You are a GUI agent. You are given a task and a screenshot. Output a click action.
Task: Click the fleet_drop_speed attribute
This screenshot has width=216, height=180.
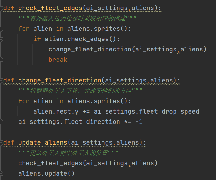169,112
